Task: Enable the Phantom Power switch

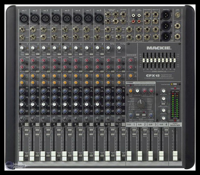Action: [175, 84]
